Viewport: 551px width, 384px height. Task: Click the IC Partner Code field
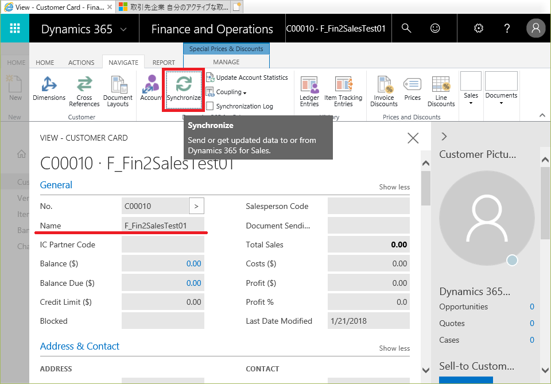162,244
